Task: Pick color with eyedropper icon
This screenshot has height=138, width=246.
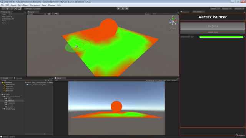Action: (x=244, y=37)
